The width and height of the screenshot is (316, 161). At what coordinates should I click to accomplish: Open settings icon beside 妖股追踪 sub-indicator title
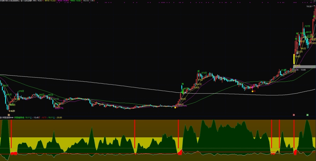pyautogui.click(x=1, y=118)
